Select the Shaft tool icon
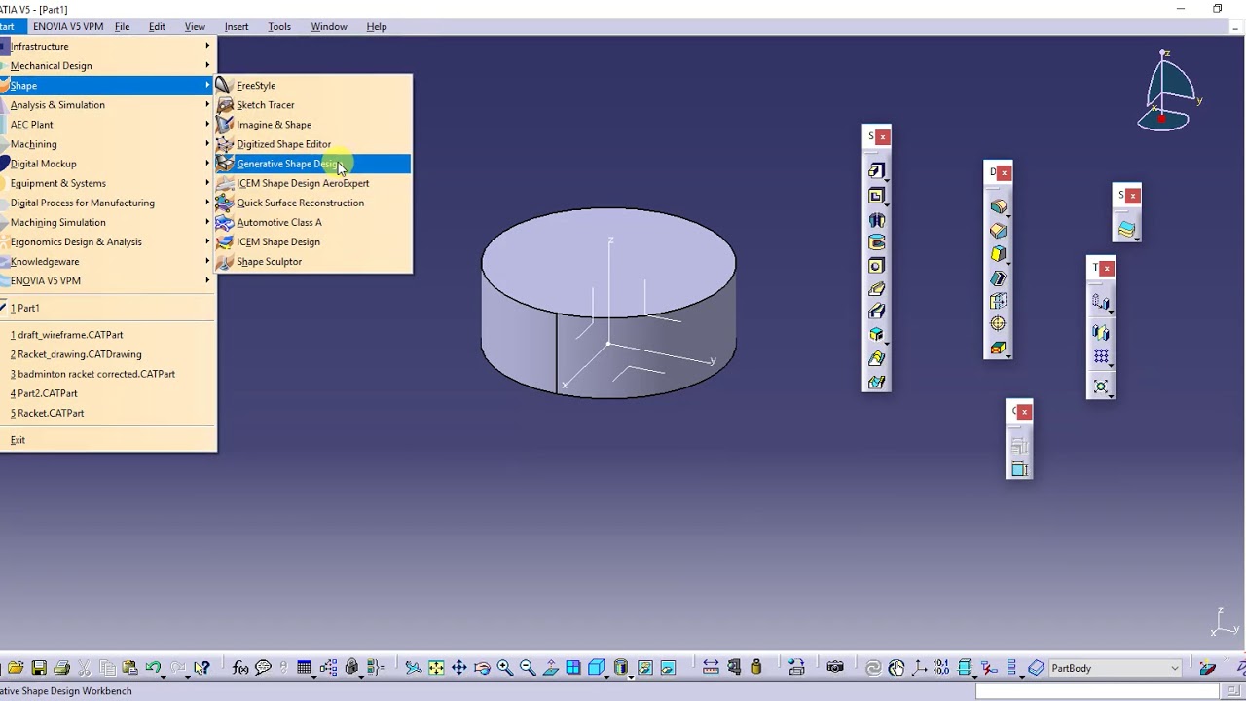 tap(876, 219)
